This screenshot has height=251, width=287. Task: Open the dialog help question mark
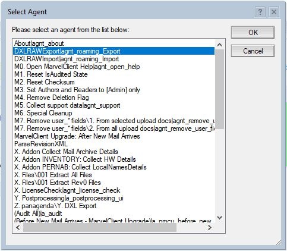click(260, 12)
